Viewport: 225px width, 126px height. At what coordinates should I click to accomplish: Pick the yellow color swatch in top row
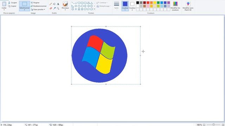(x=155, y=3)
